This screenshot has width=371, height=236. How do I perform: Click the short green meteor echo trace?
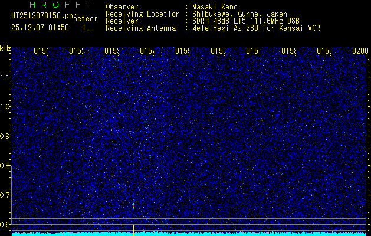(134, 205)
